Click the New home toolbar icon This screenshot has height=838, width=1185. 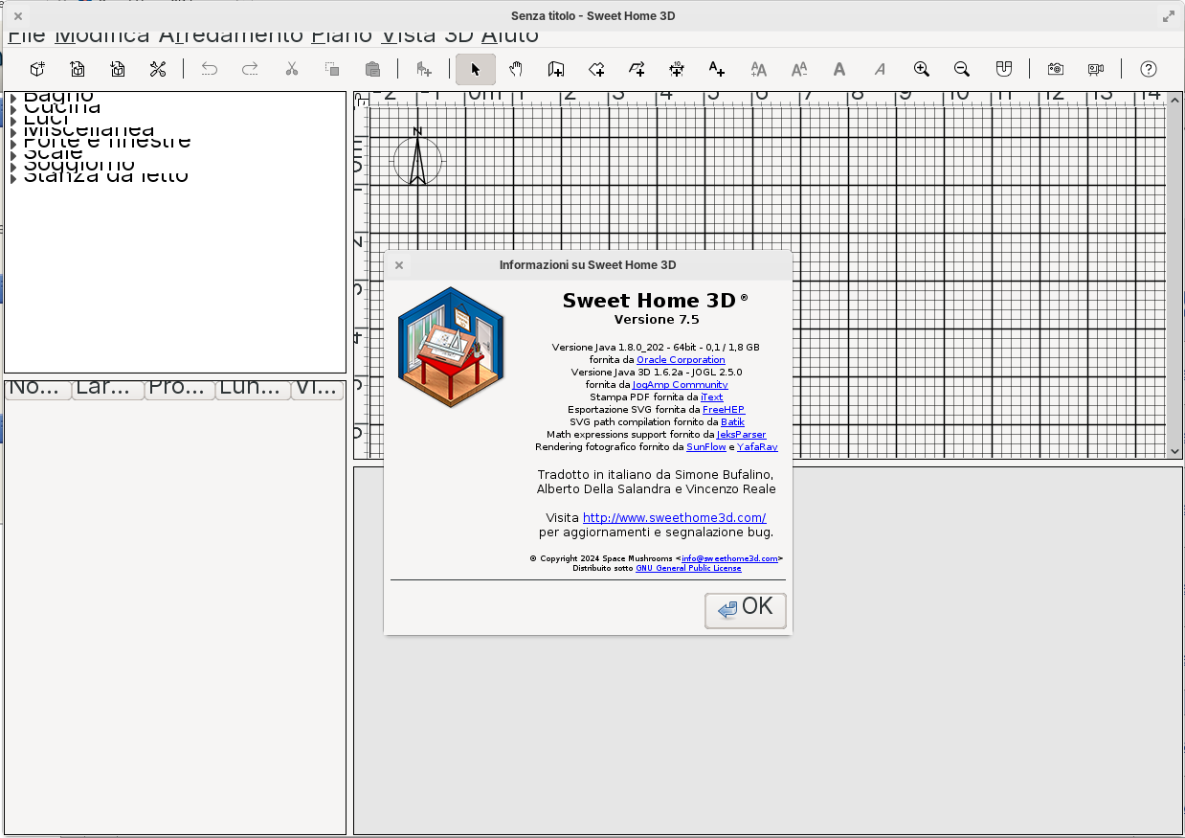click(37, 69)
